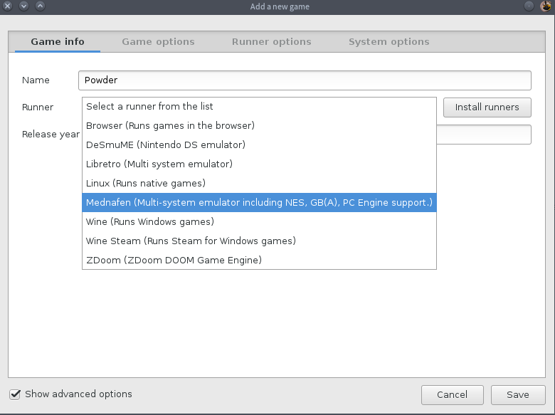This screenshot has height=415, width=555.
Task: Choose the Wine Steam runner option
Action: [191, 241]
